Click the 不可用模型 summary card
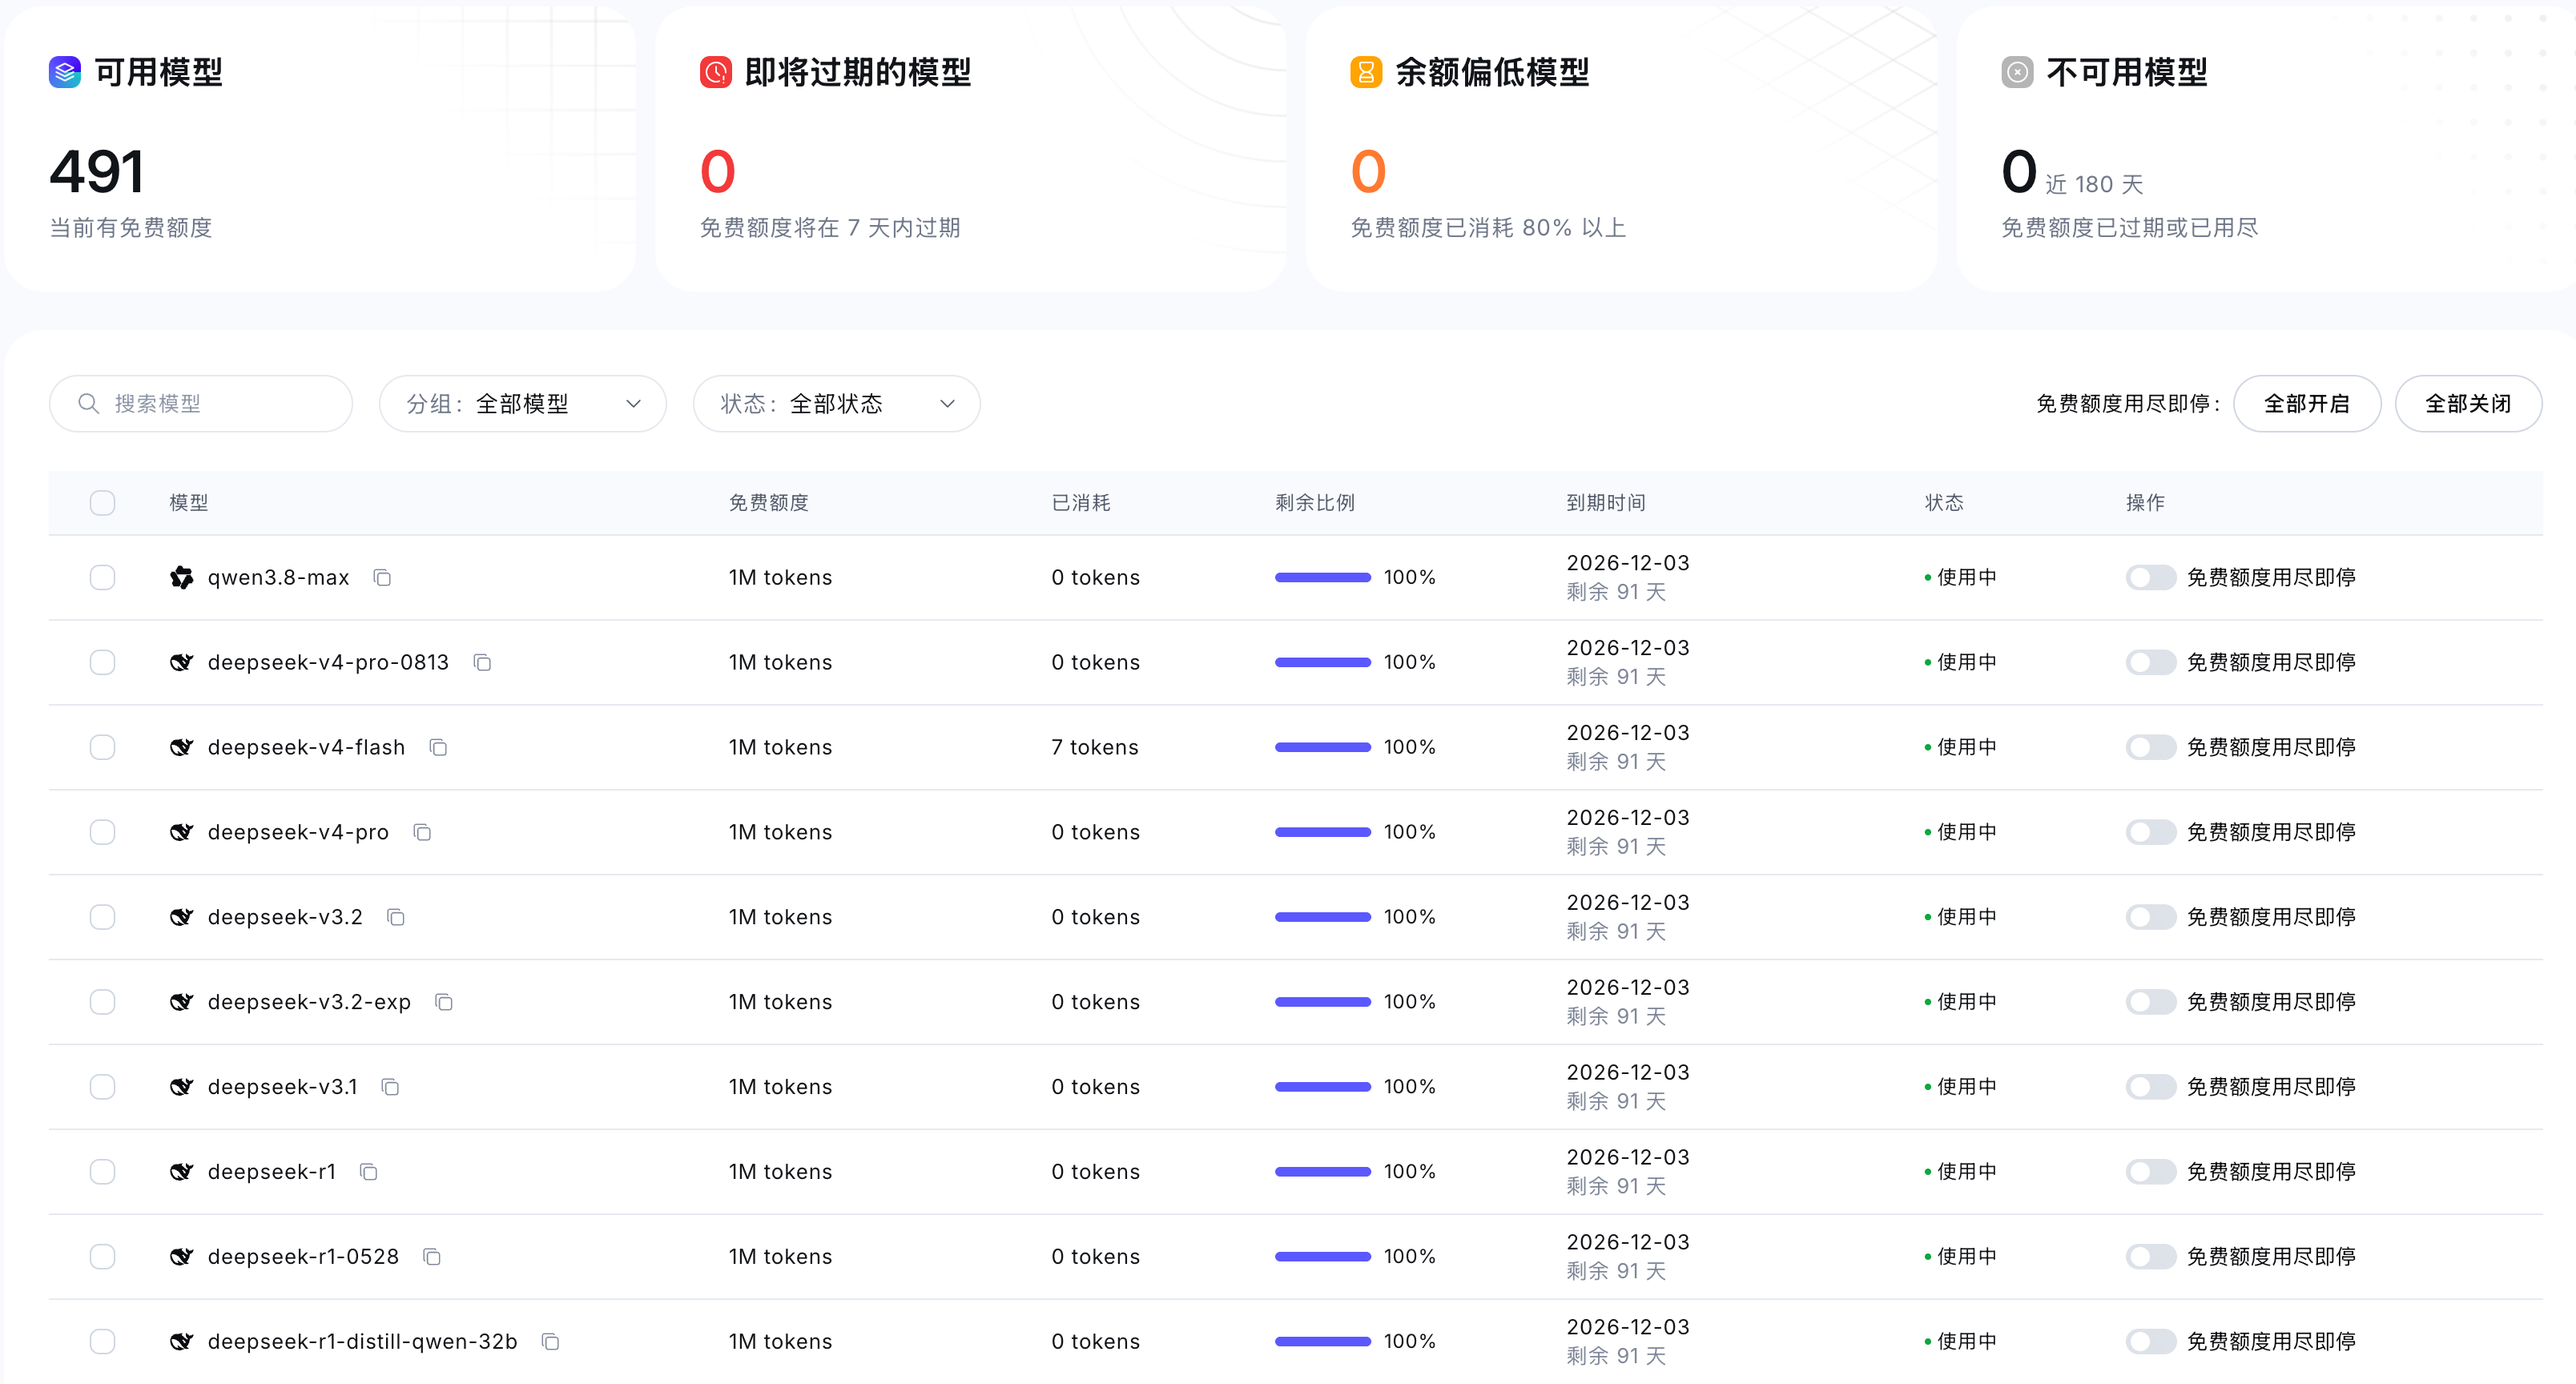This screenshot has width=2576, height=1384. click(2266, 148)
